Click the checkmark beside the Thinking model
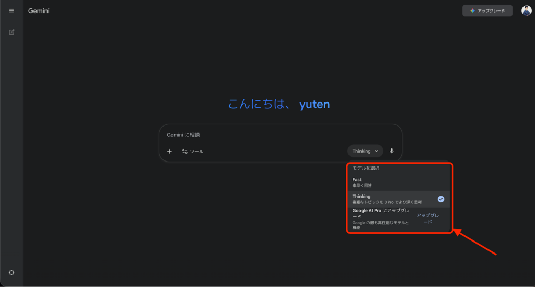 coord(440,199)
